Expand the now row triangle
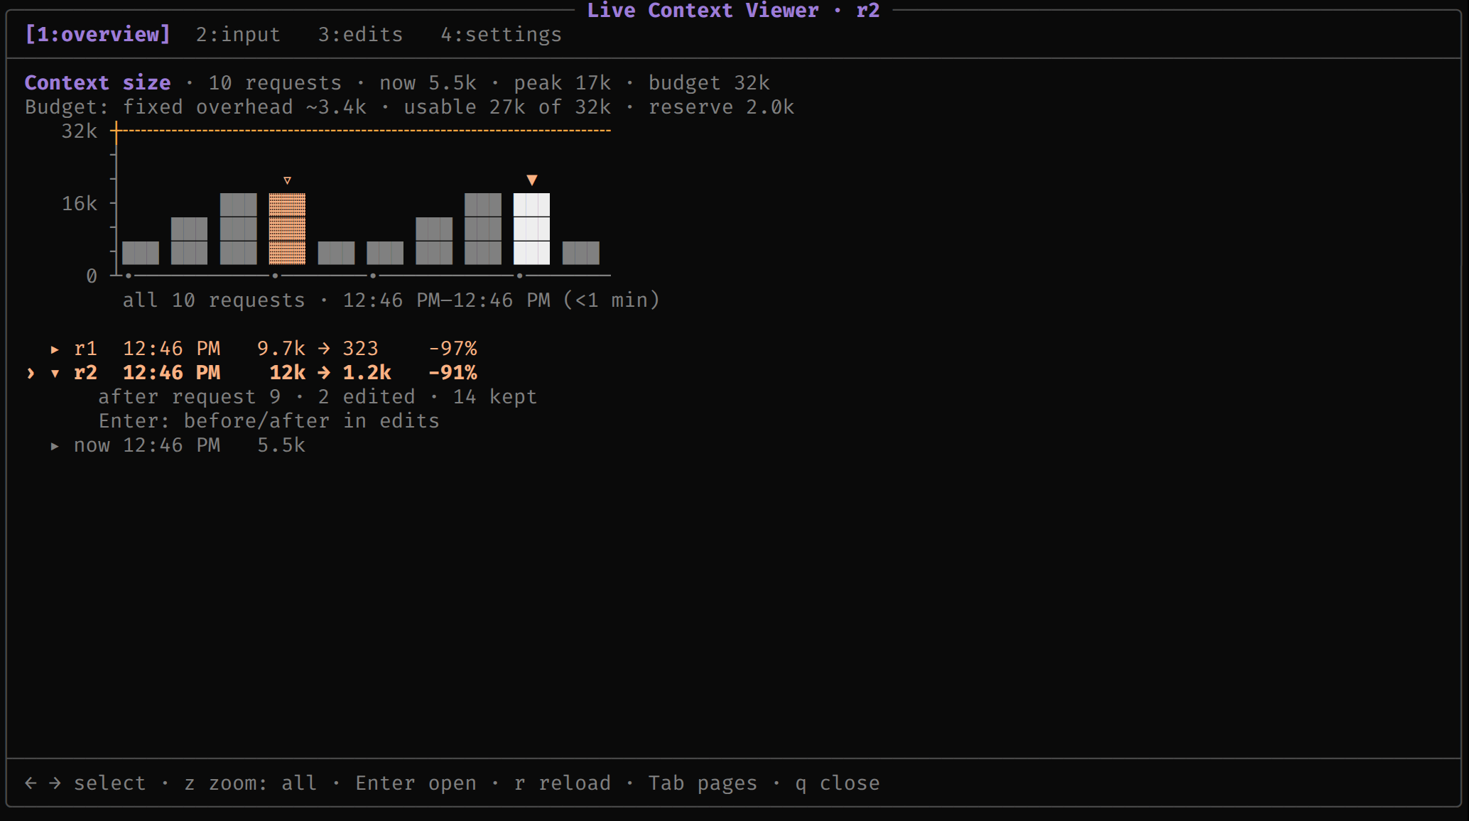This screenshot has height=821, width=1469. (x=55, y=445)
